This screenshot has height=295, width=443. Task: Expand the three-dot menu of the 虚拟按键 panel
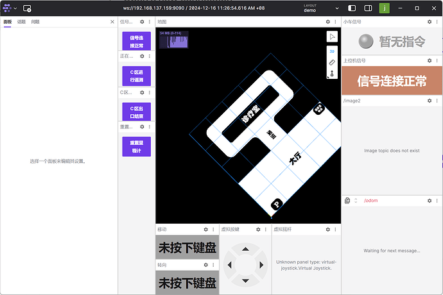pos(266,229)
